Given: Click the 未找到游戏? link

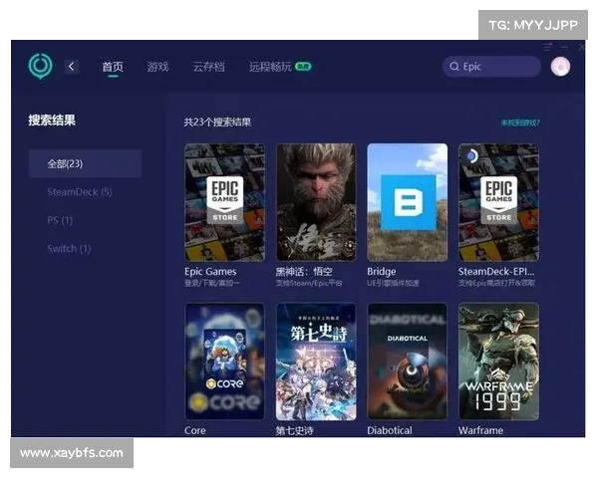Looking at the screenshot, I should 520,122.
